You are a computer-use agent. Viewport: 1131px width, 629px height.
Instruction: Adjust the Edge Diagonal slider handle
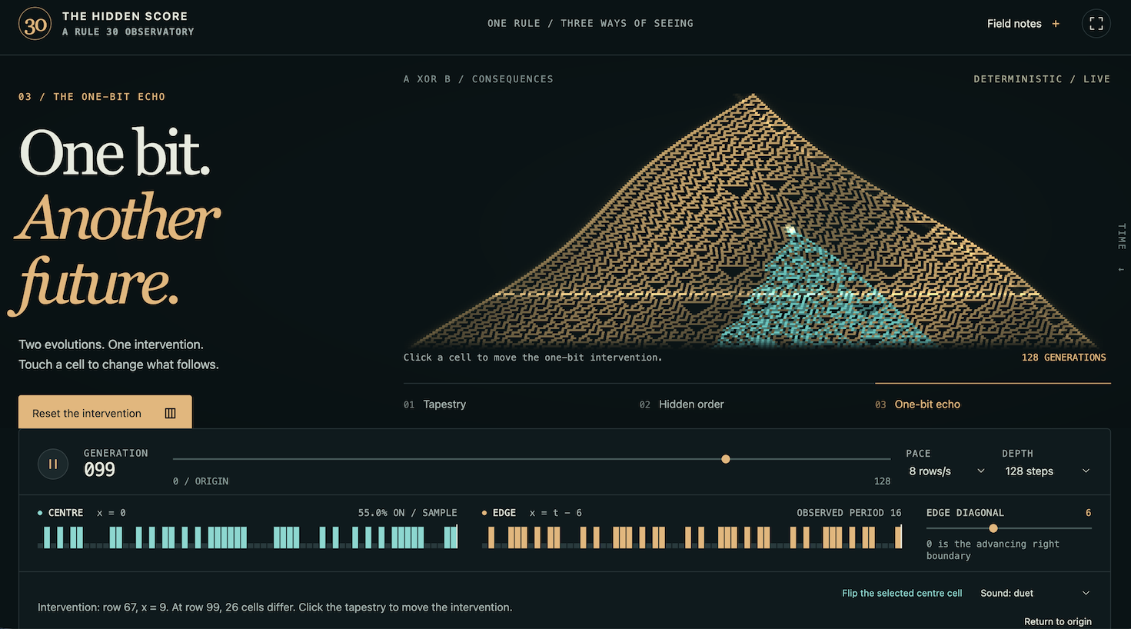click(x=993, y=528)
